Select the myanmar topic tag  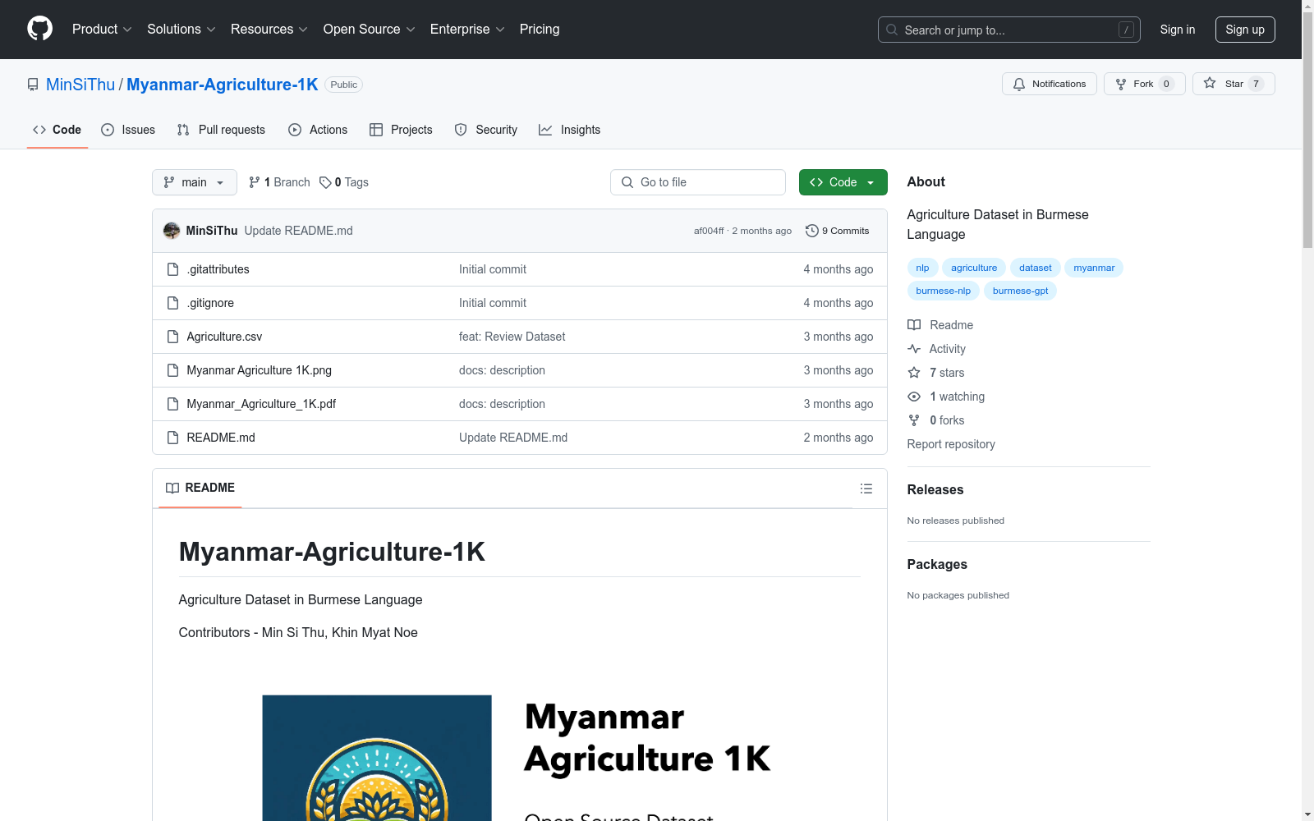coord(1094,268)
